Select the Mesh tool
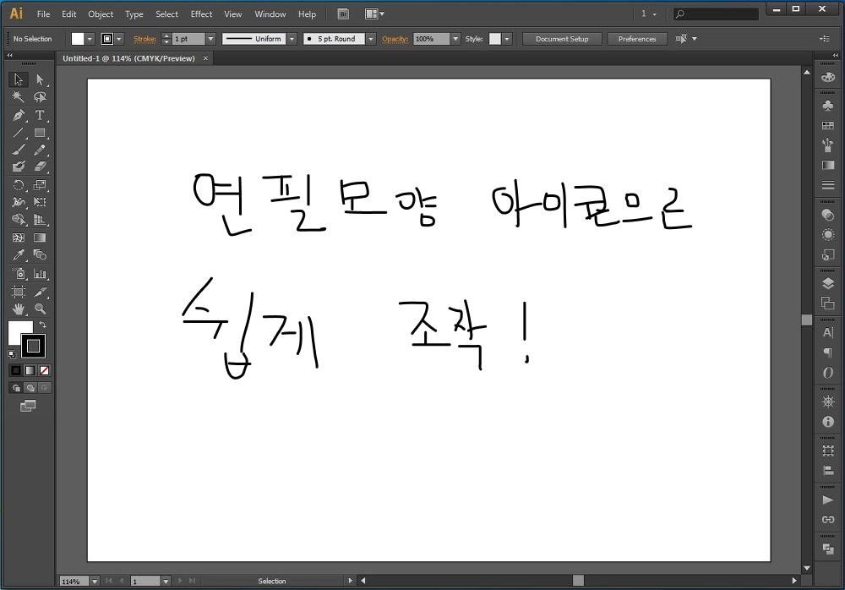 tap(19, 238)
